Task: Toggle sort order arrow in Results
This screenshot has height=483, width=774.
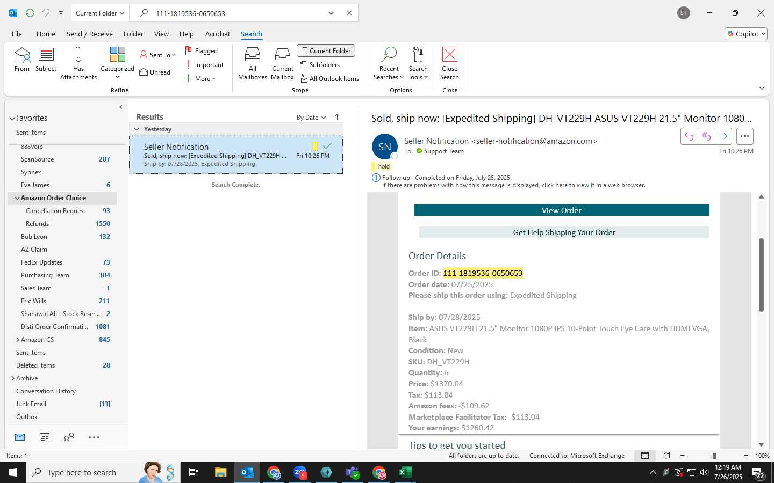Action: pyautogui.click(x=338, y=117)
